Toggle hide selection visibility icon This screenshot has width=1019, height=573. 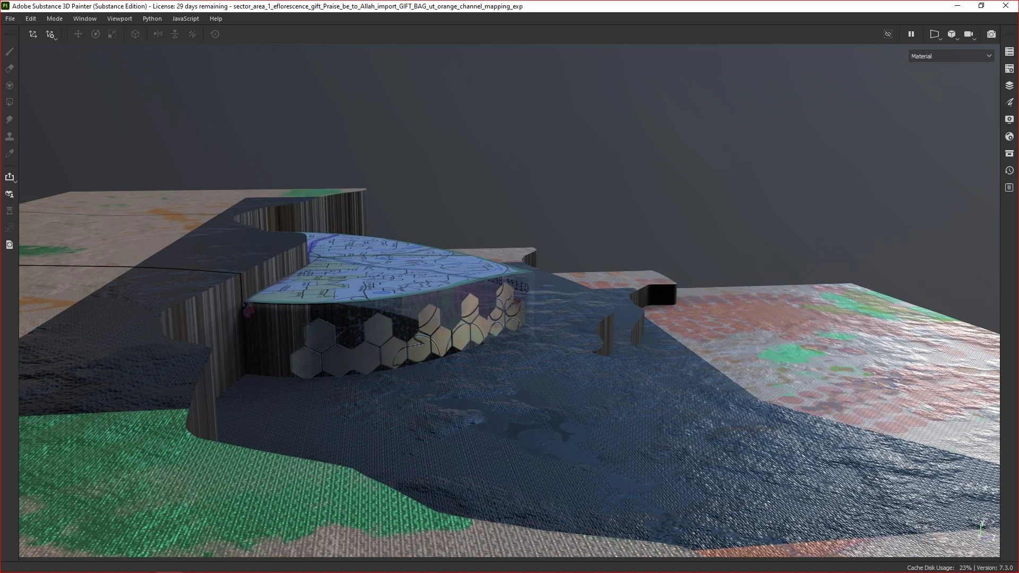888,34
